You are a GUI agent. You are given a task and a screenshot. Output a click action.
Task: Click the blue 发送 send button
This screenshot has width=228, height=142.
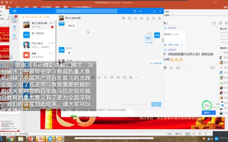(x=156, y=104)
